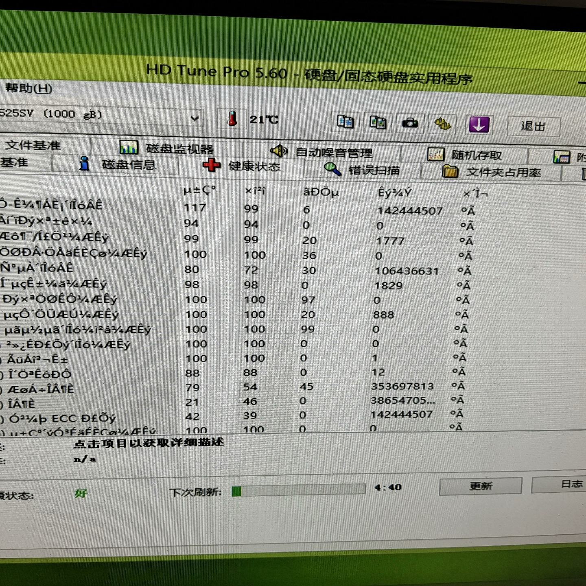Switch to the 磁盘监视器 tab

(x=167, y=148)
